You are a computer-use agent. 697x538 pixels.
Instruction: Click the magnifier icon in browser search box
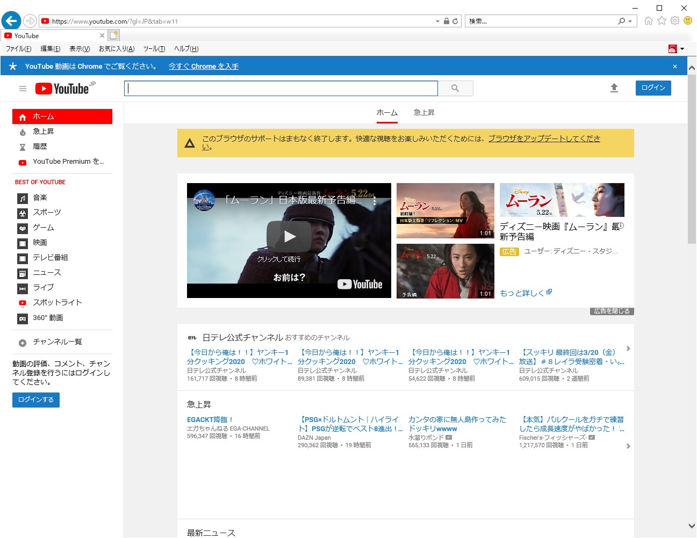(x=622, y=21)
